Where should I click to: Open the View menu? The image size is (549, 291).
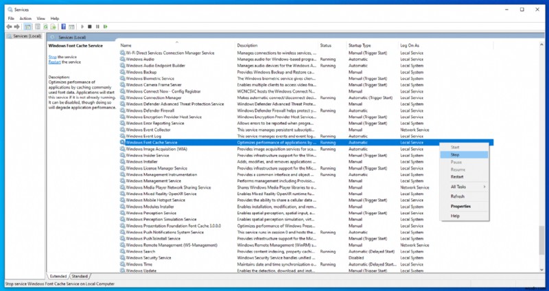point(41,19)
